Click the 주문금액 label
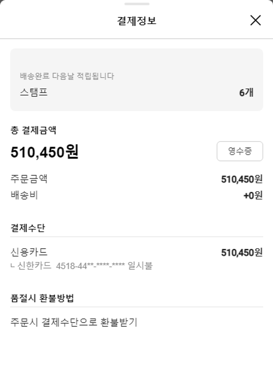273x366 pixels. click(29, 179)
